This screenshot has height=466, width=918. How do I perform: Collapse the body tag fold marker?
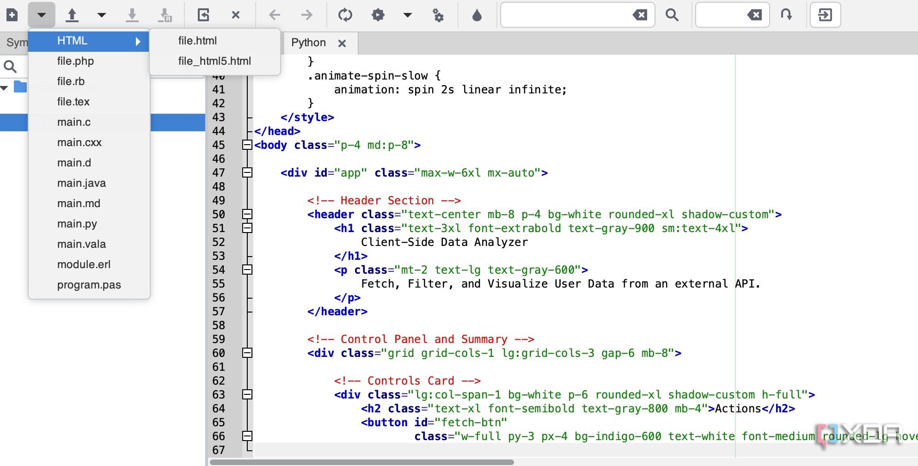[247, 145]
